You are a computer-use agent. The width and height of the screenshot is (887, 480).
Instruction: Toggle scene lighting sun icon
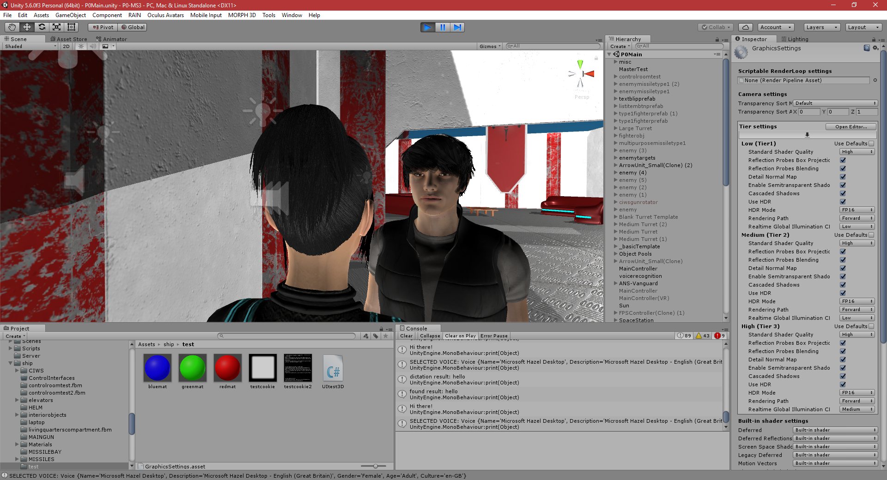click(x=81, y=46)
